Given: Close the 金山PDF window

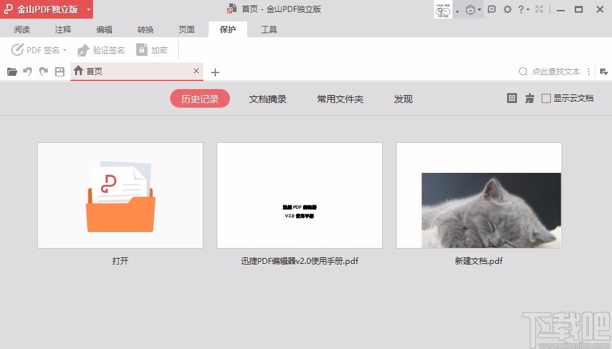Looking at the screenshot, I should pos(600,9).
